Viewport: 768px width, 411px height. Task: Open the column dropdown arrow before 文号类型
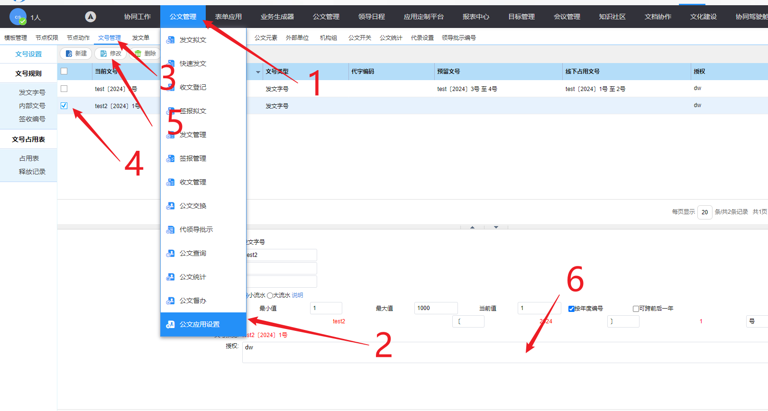258,72
